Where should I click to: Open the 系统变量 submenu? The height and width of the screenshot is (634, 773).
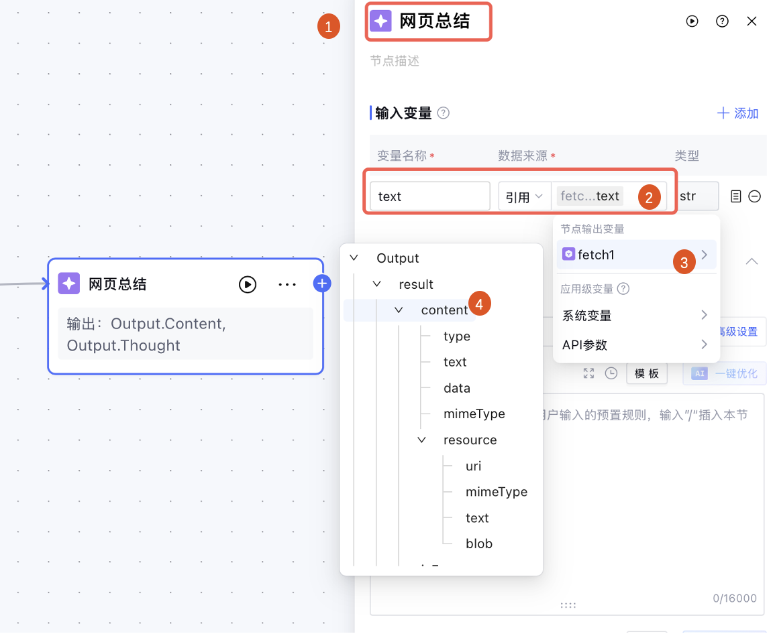pyautogui.click(x=635, y=315)
